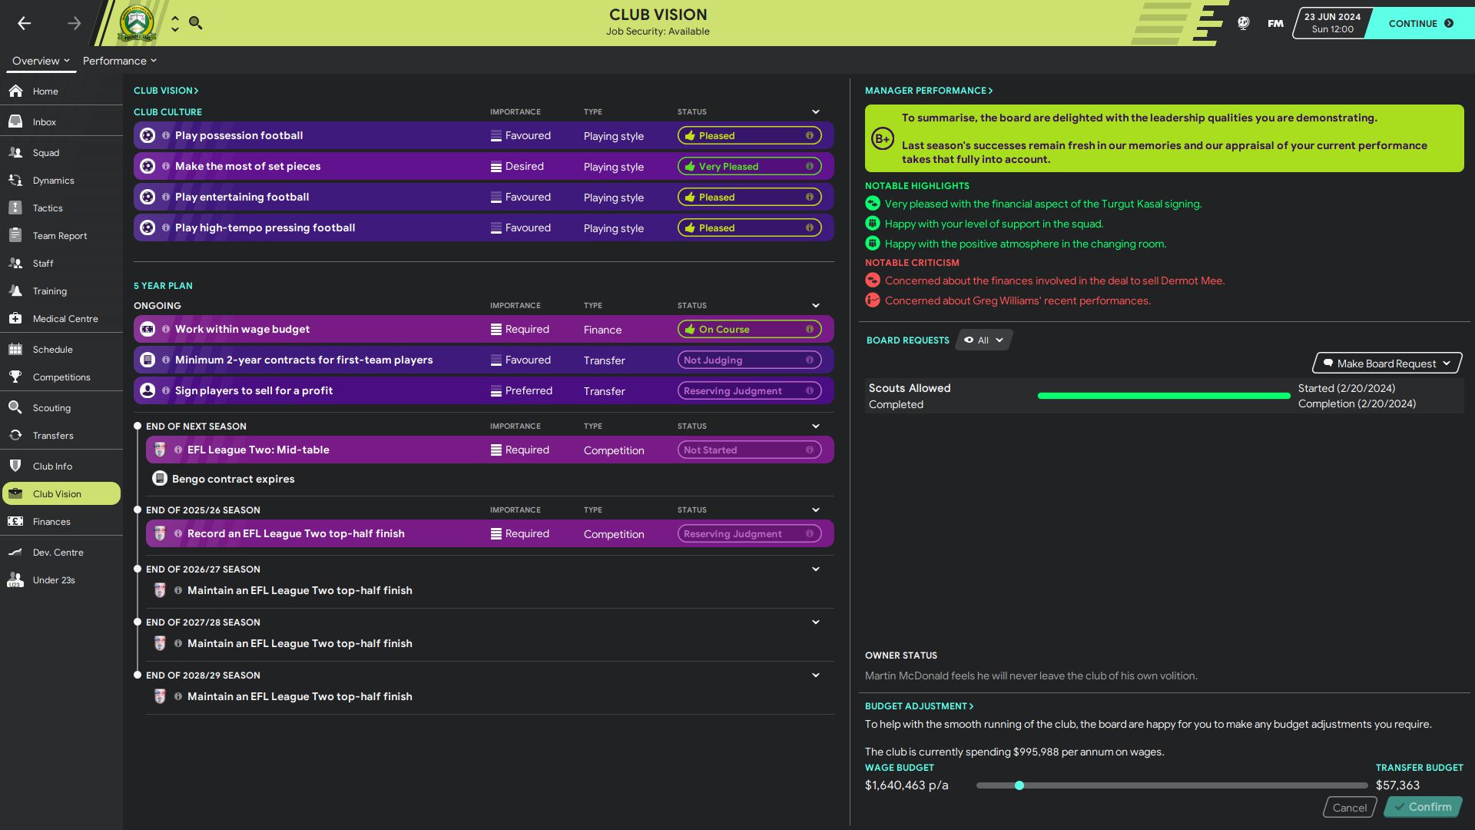Go forward with the right arrow icon

[x=74, y=23]
